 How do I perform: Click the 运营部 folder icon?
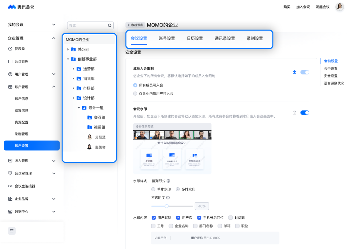[79, 69]
